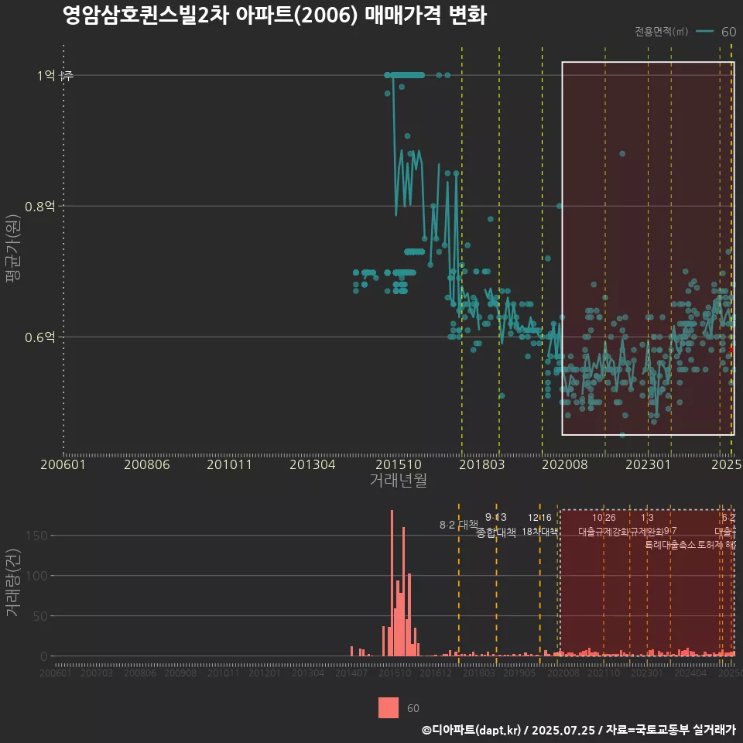Click the '12·16 18차대책' policy annotation
Viewport: 743px width, 743px height.
pos(539,525)
